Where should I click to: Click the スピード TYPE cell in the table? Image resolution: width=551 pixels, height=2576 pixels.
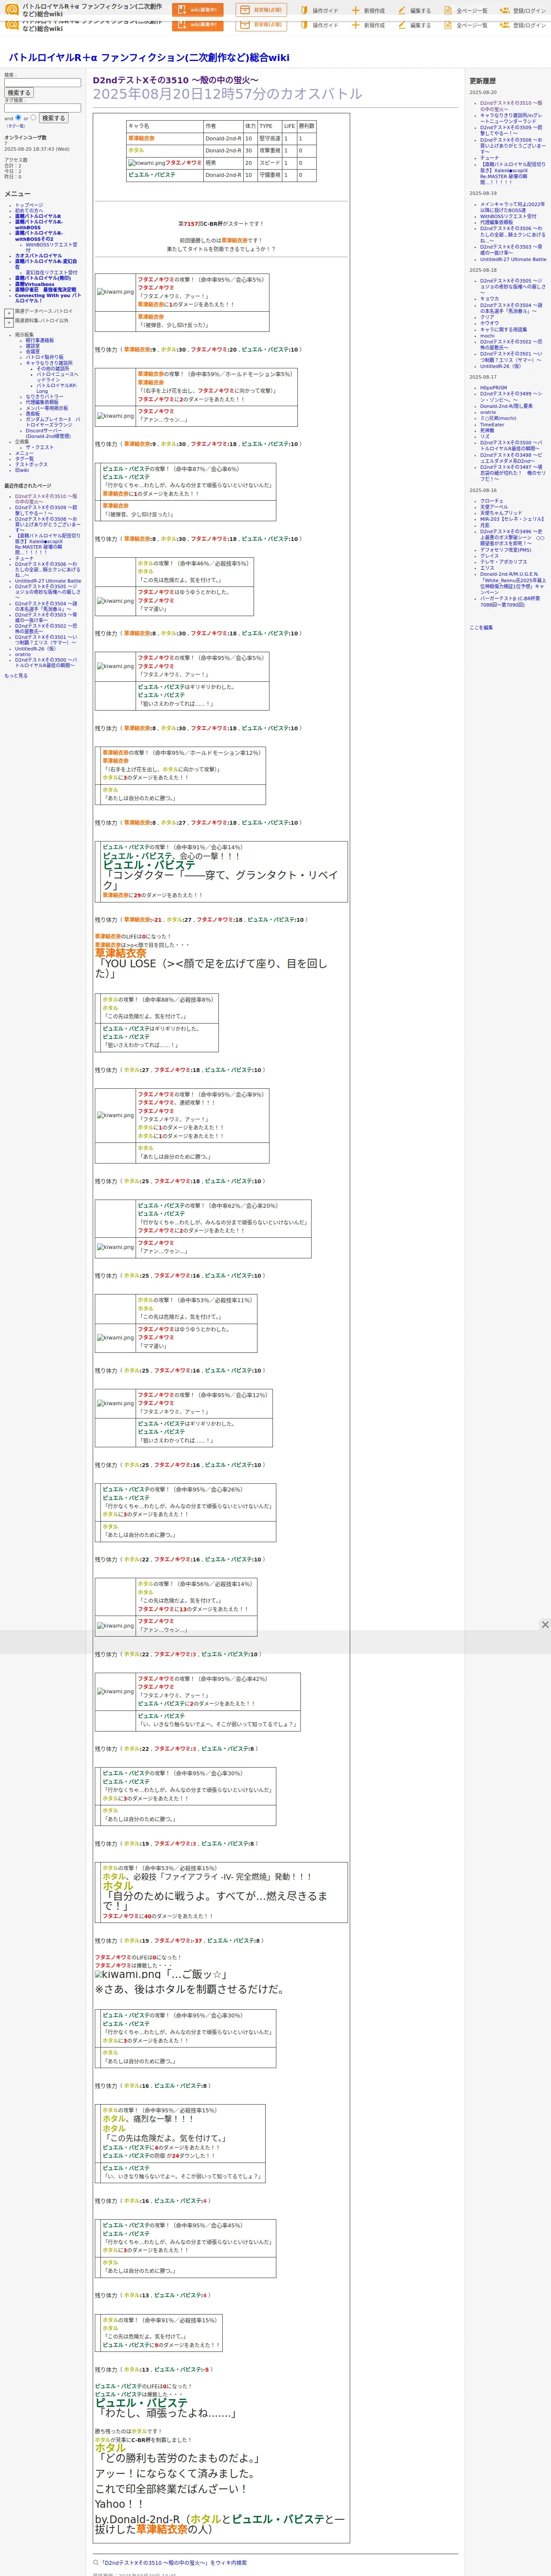point(269,163)
